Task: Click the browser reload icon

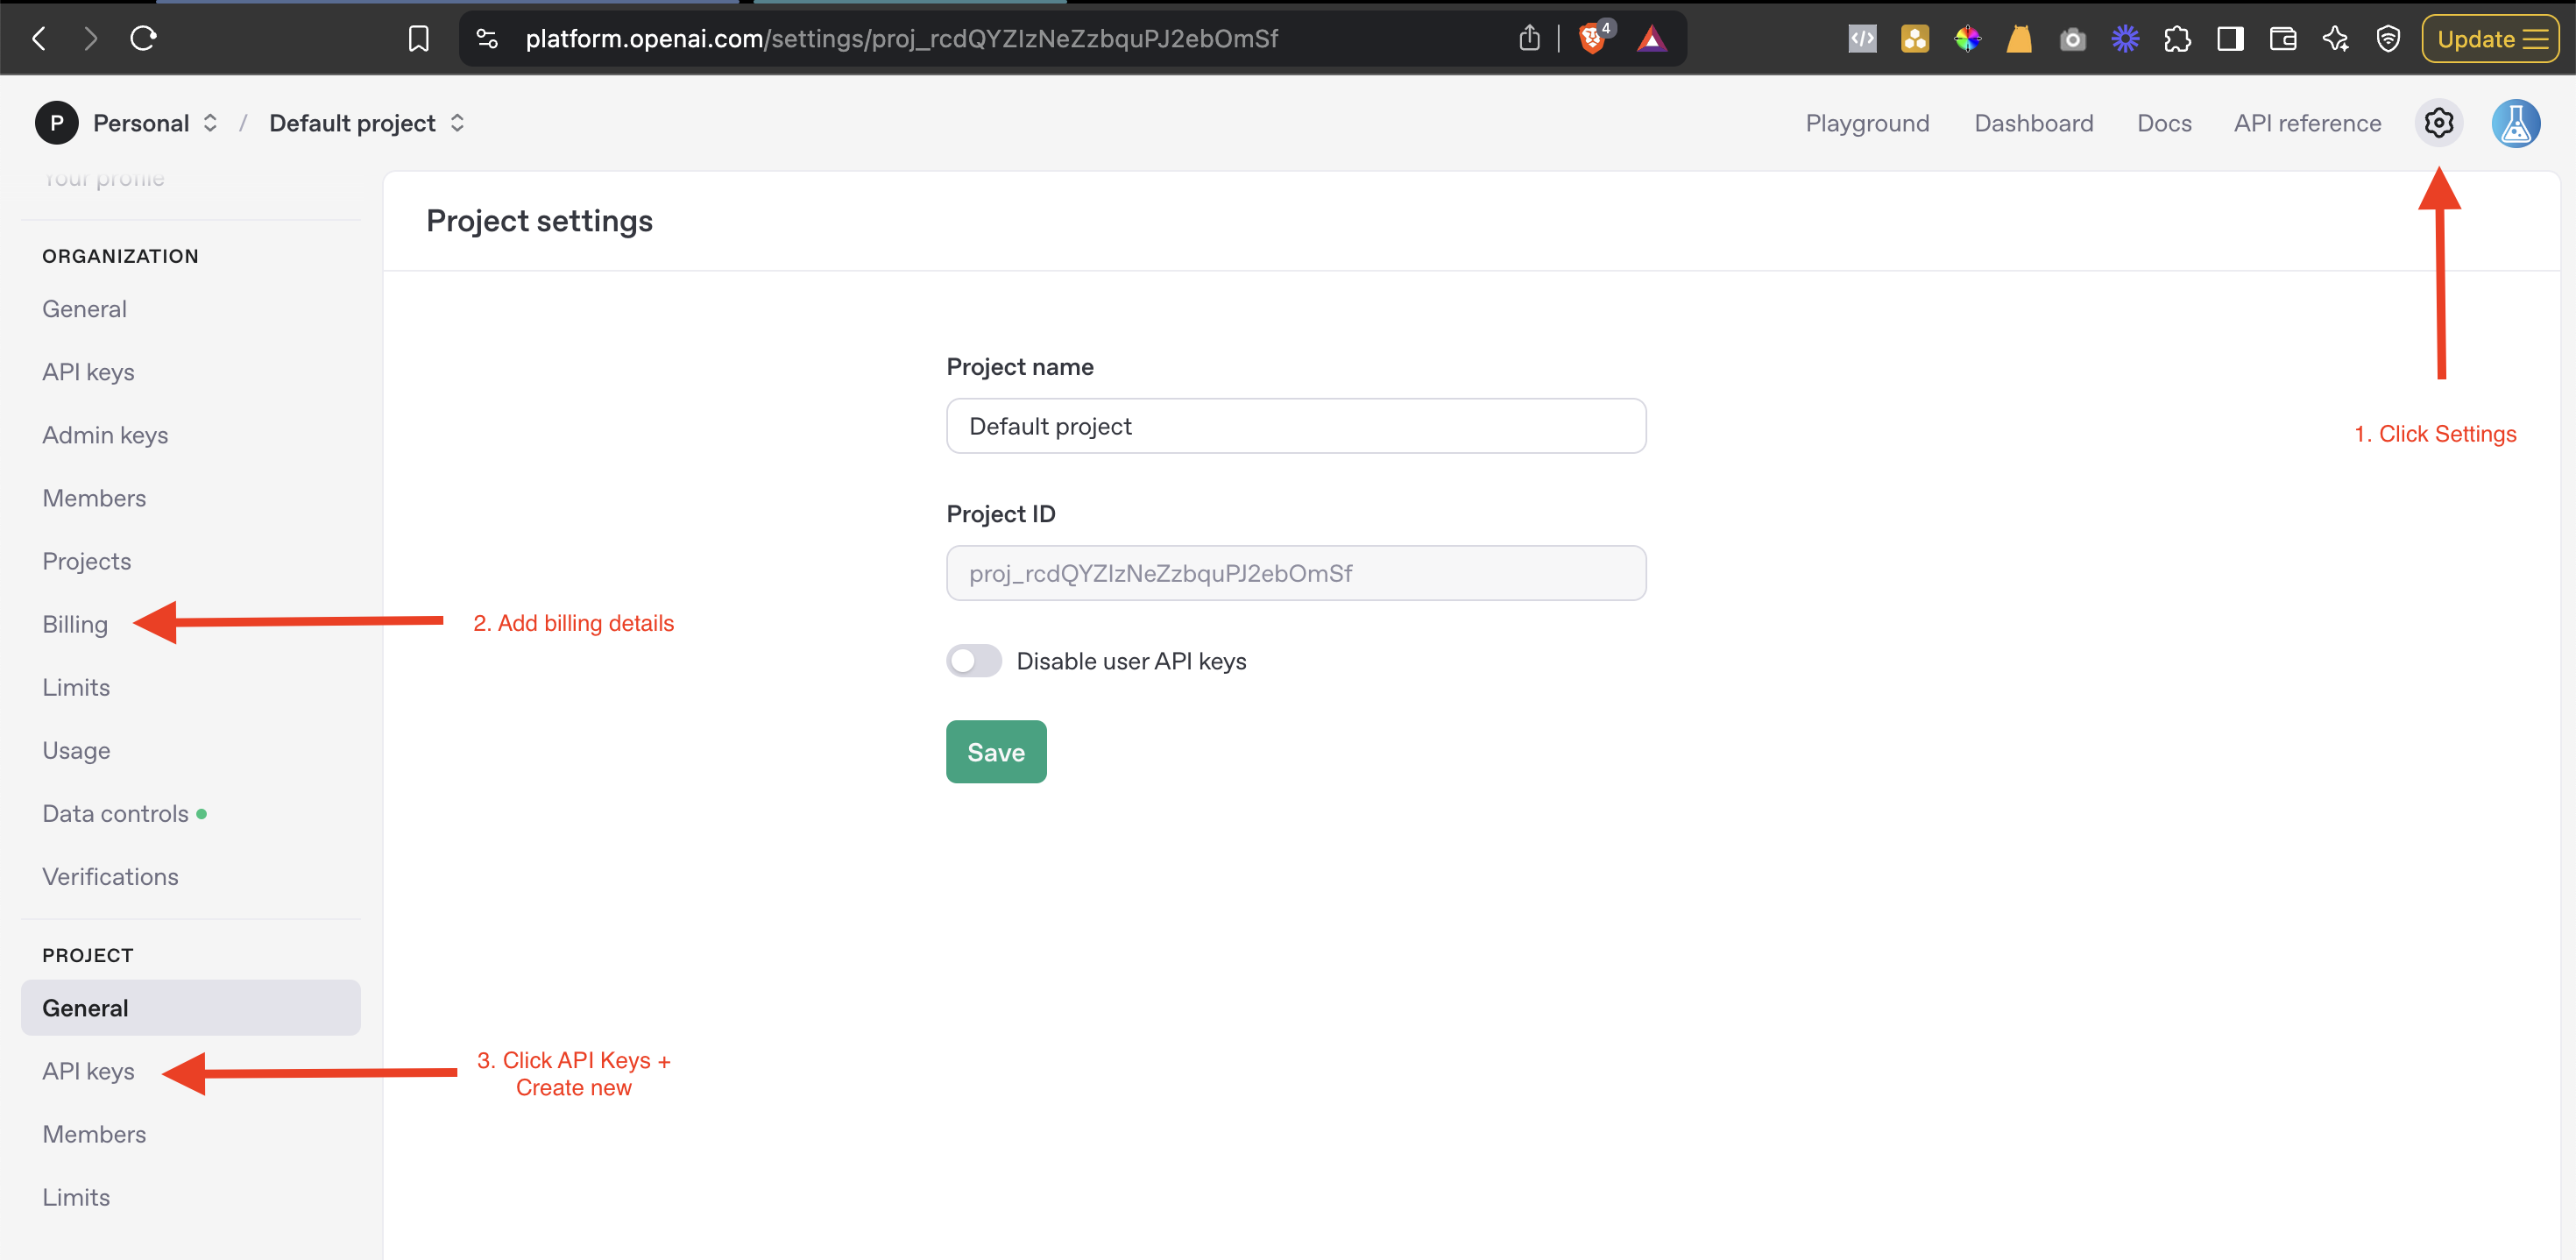Action: click(143, 39)
